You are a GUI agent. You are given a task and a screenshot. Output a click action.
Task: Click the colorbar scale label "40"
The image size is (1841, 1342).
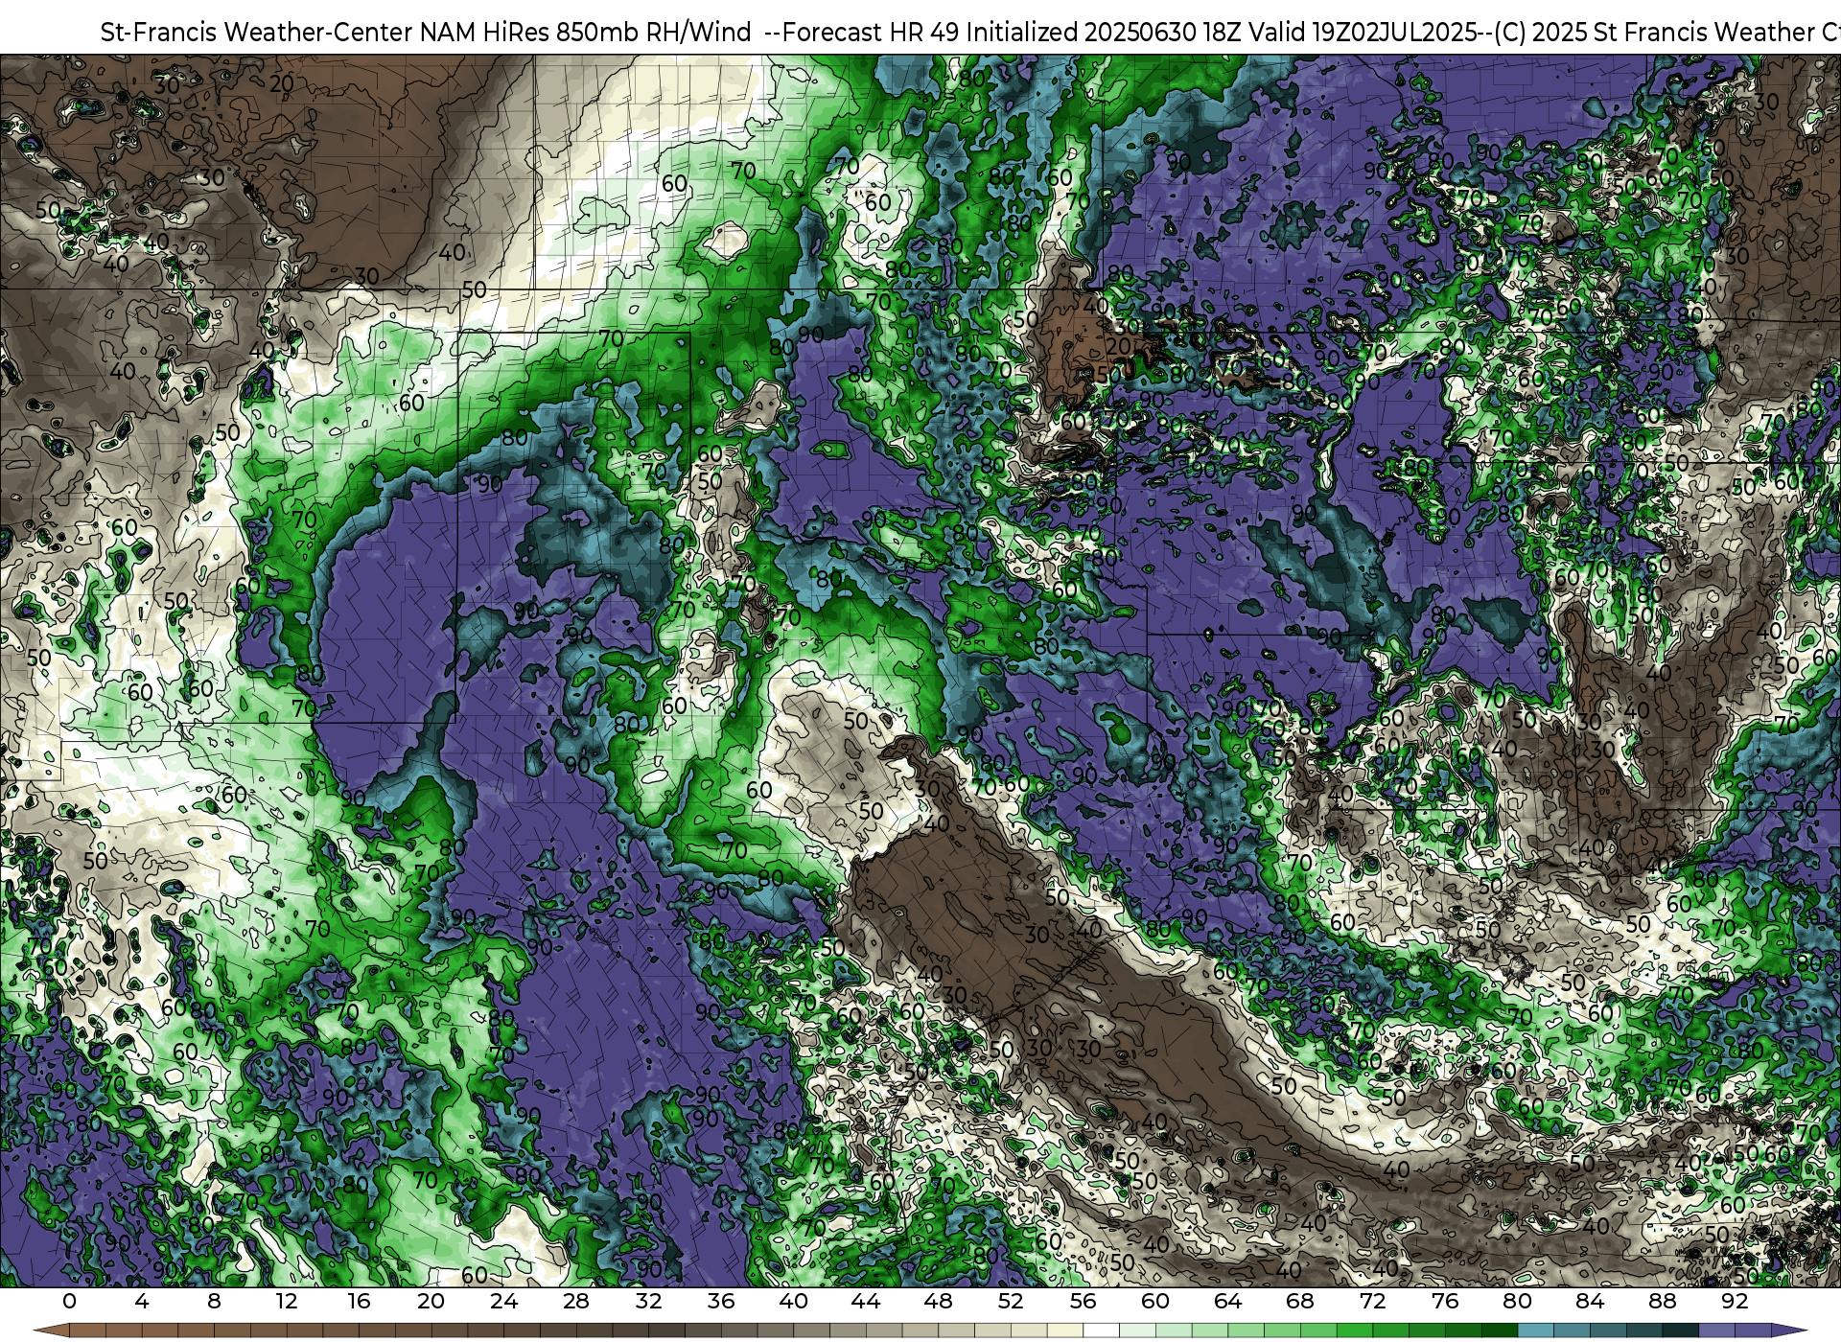[x=793, y=1301]
